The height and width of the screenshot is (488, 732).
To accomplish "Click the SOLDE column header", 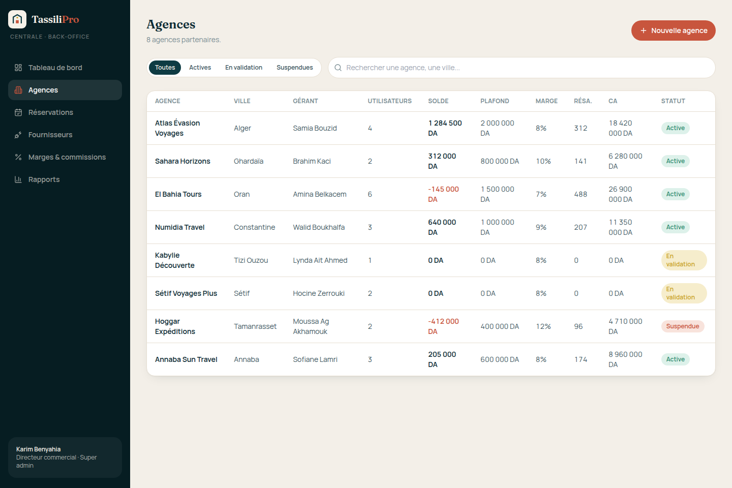I will pyautogui.click(x=438, y=101).
